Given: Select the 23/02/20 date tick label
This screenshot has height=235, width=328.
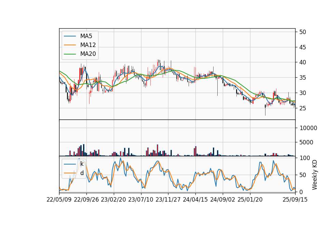Looking at the screenshot, I should [x=113, y=200].
